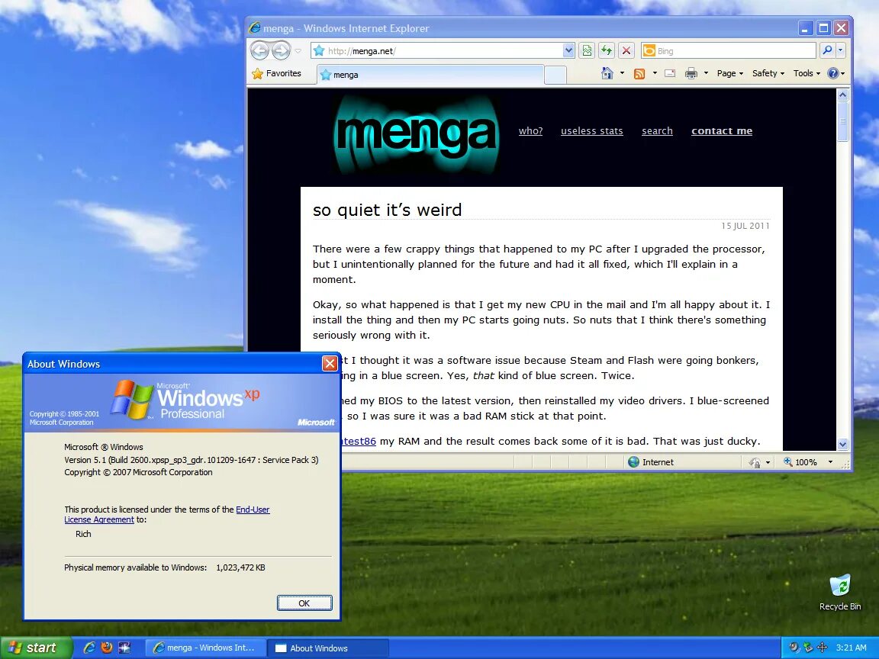
Task: Open the Safety menu
Action: point(768,73)
